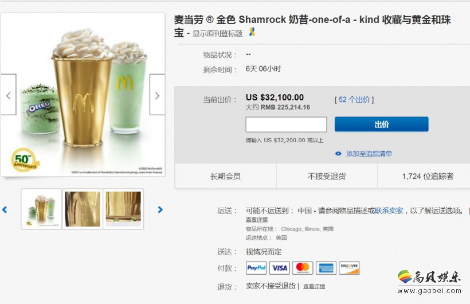Click the American Express payment icon
Viewport: 470px width, 304px height.
(326, 268)
